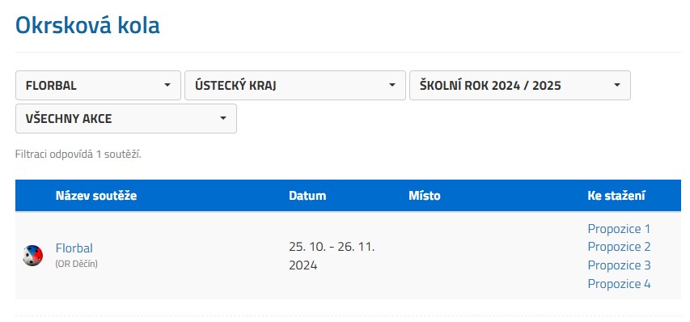Select the Název soutěže column header
The width and height of the screenshot is (690, 322).
pyautogui.click(x=96, y=196)
